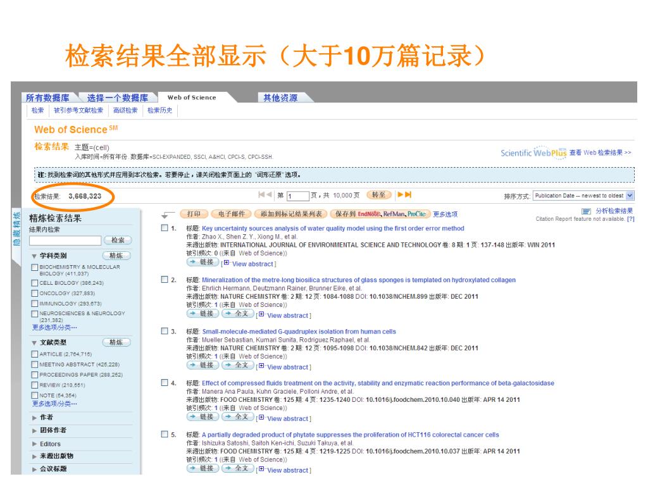Tick PROCEEDINGS PAPER checkbox

[x=35, y=375]
